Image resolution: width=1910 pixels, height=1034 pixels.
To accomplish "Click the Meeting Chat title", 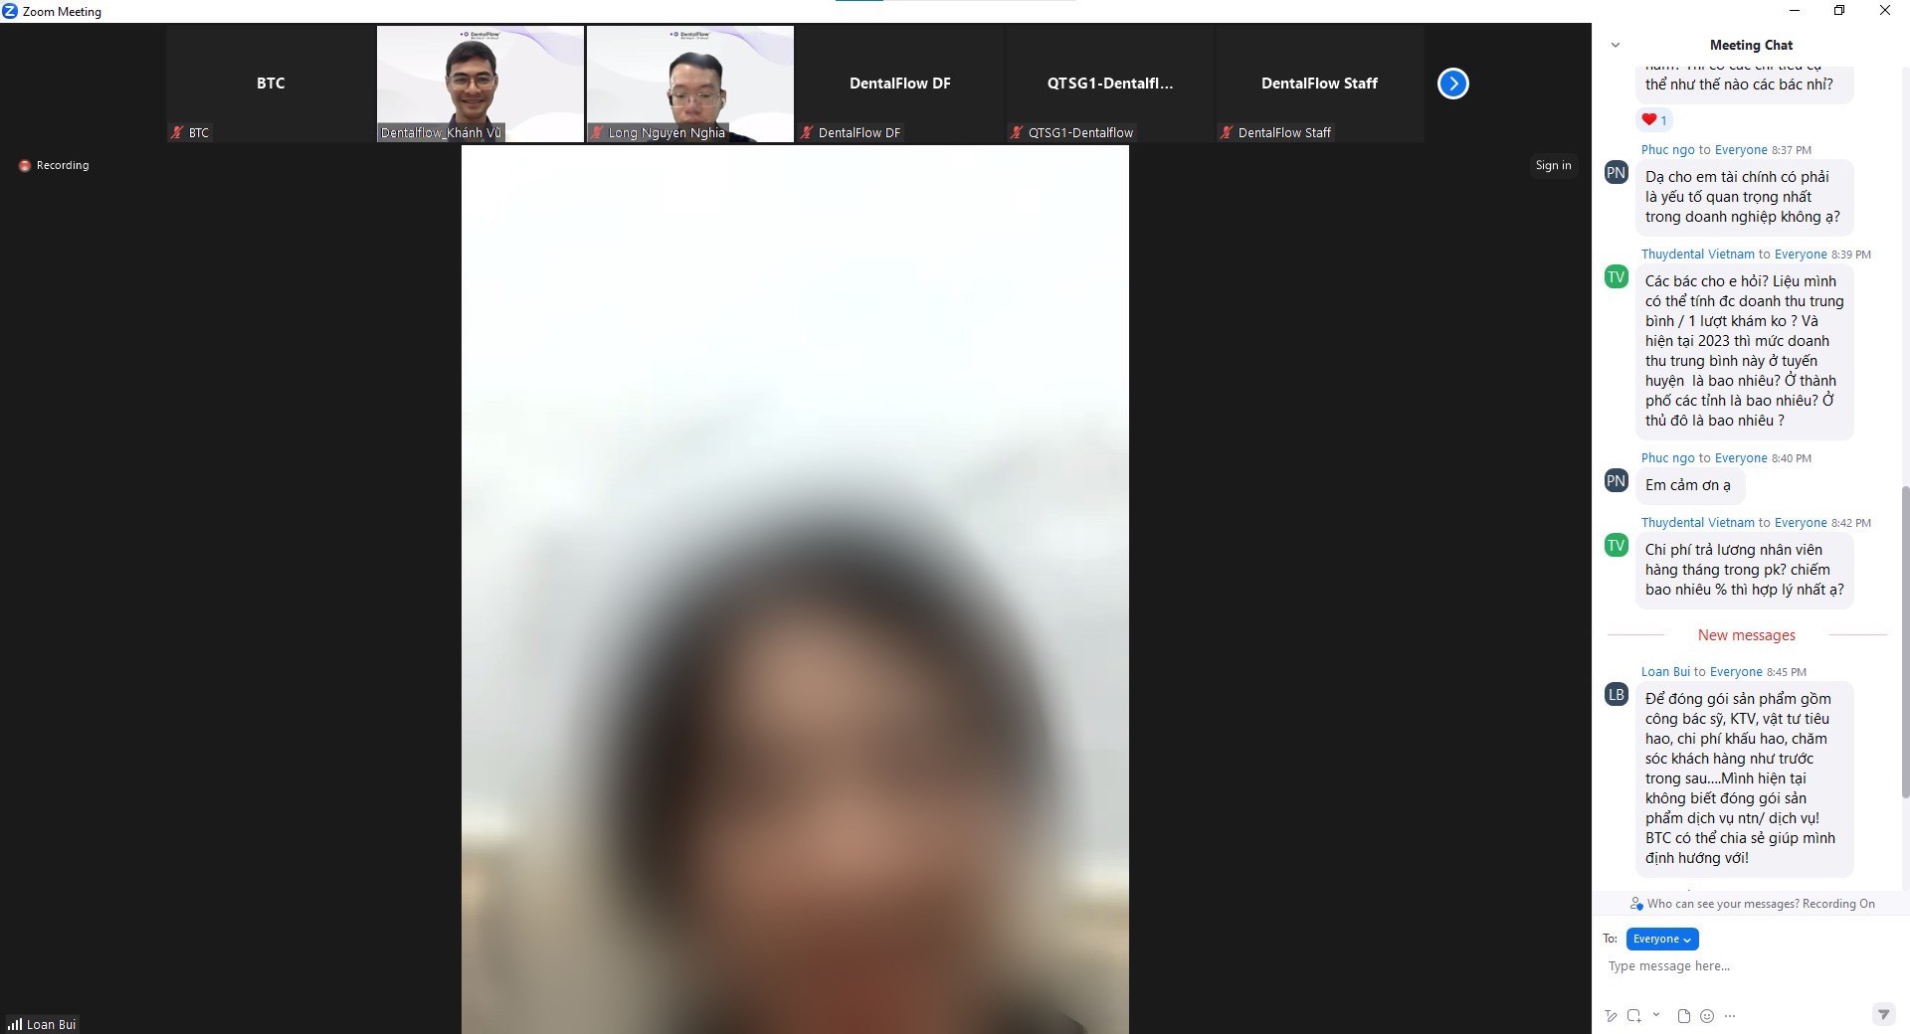I will 1751,45.
